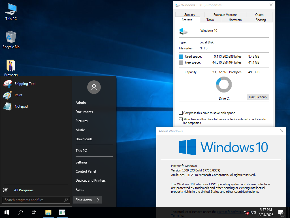Open the Action Center

[281, 212]
